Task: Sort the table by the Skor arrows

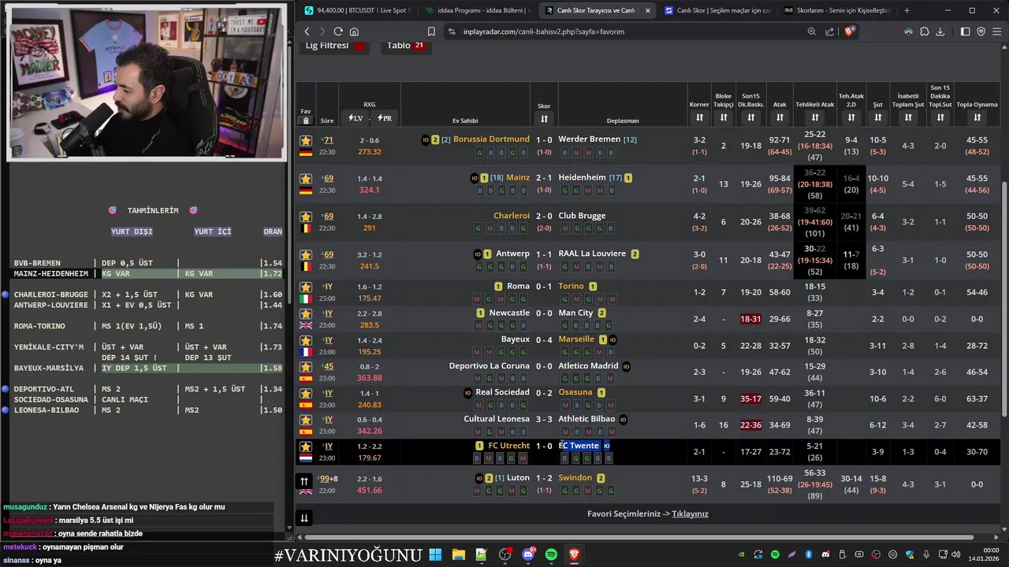Action: (544, 119)
